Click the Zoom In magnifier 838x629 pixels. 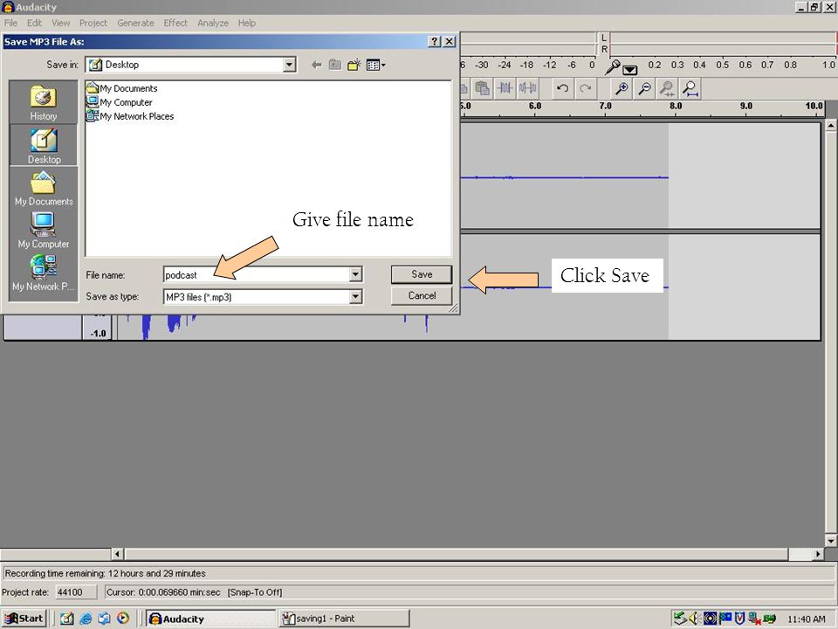(622, 88)
